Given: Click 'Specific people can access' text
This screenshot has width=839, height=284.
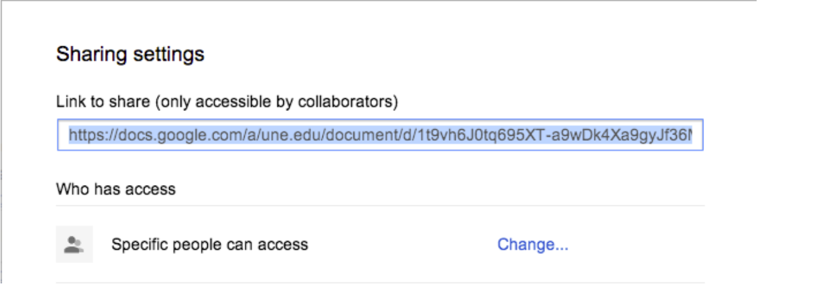Looking at the screenshot, I should [x=210, y=244].
